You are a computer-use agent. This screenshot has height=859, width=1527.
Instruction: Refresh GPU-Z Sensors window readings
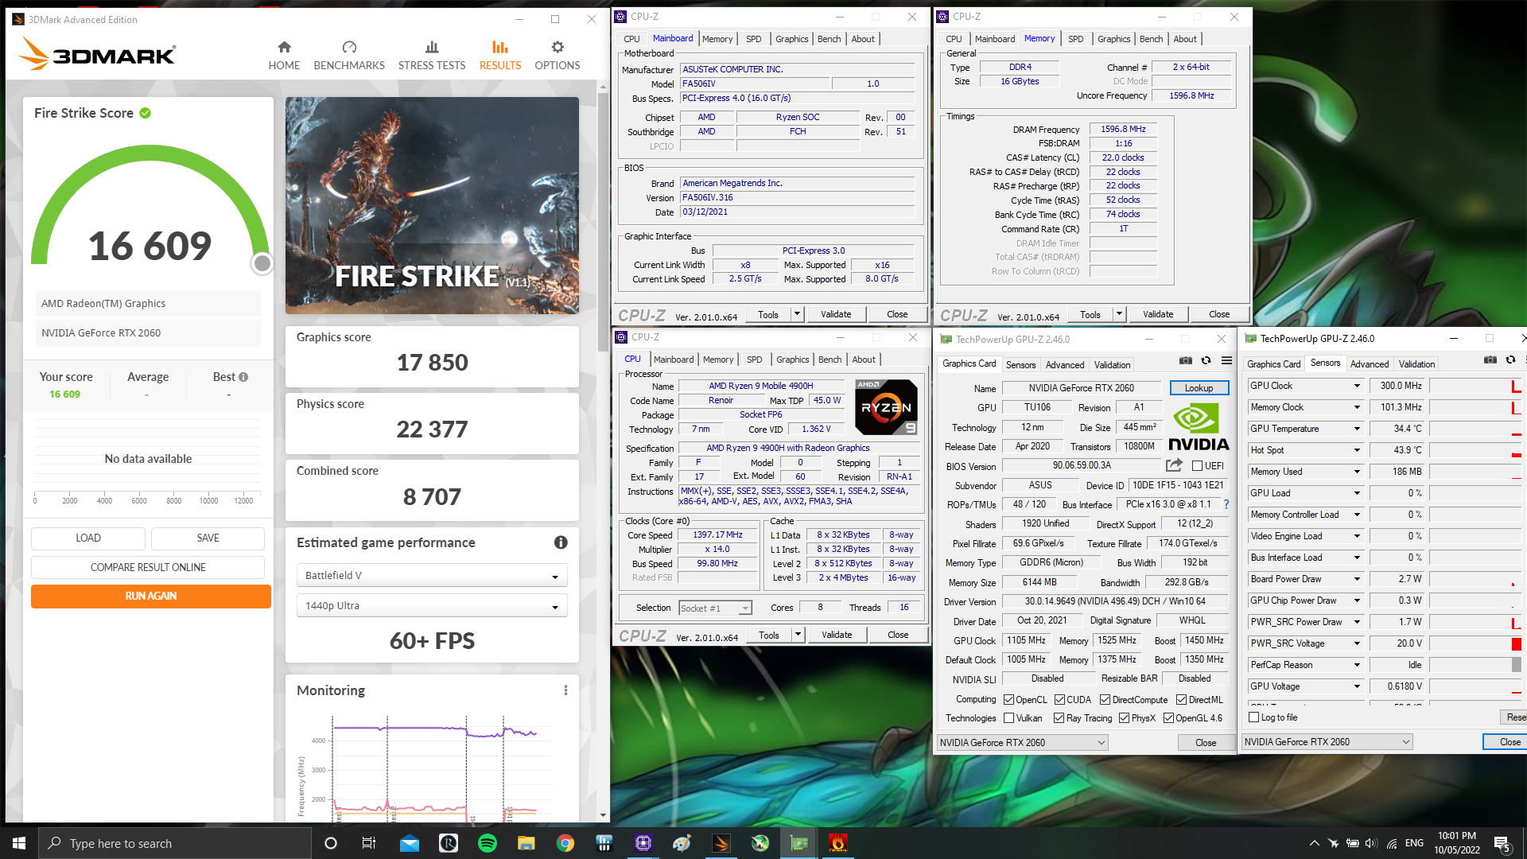1510,360
